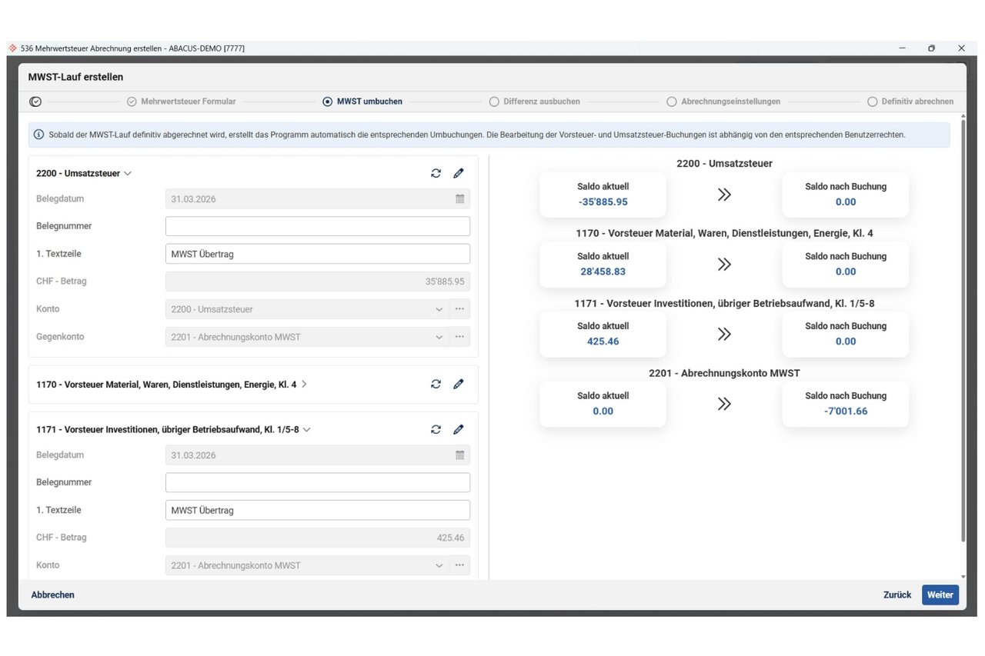
Task: Click the first Belegnummer input field
Action: click(x=317, y=226)
